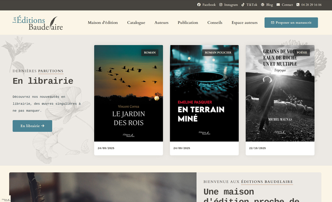332x202 pixels.
Task: Click the TikTok icon in top bar
Action: [x=243, y=5]
